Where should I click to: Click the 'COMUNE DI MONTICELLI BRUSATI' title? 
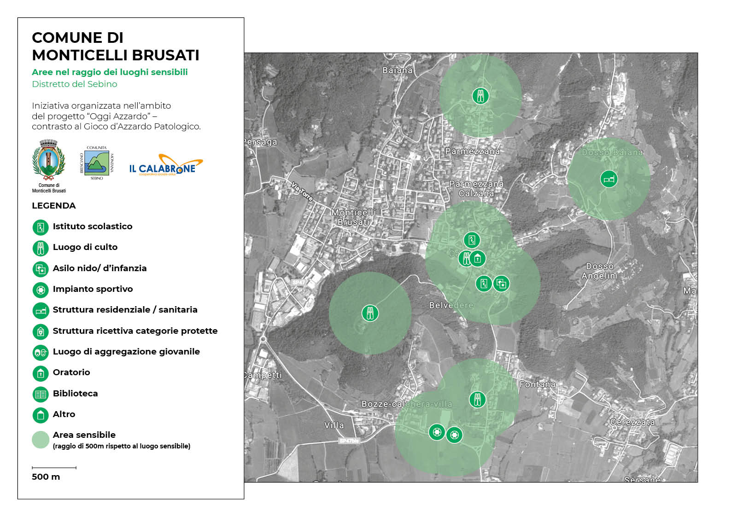click(x=116, y=46)
